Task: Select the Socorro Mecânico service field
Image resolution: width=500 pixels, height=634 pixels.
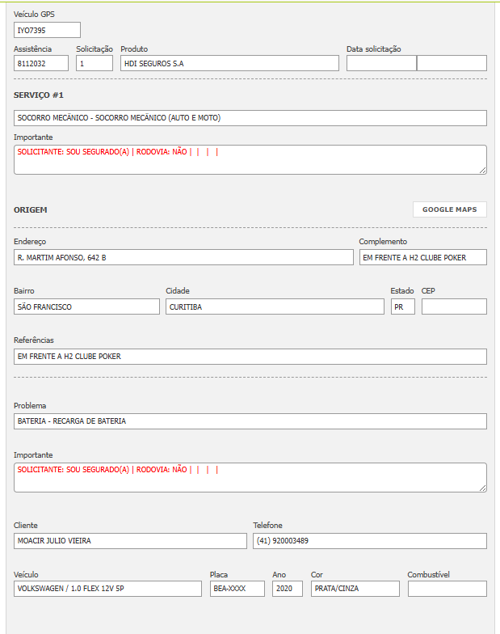Action: pyautogui.click(x=250, y=118)
